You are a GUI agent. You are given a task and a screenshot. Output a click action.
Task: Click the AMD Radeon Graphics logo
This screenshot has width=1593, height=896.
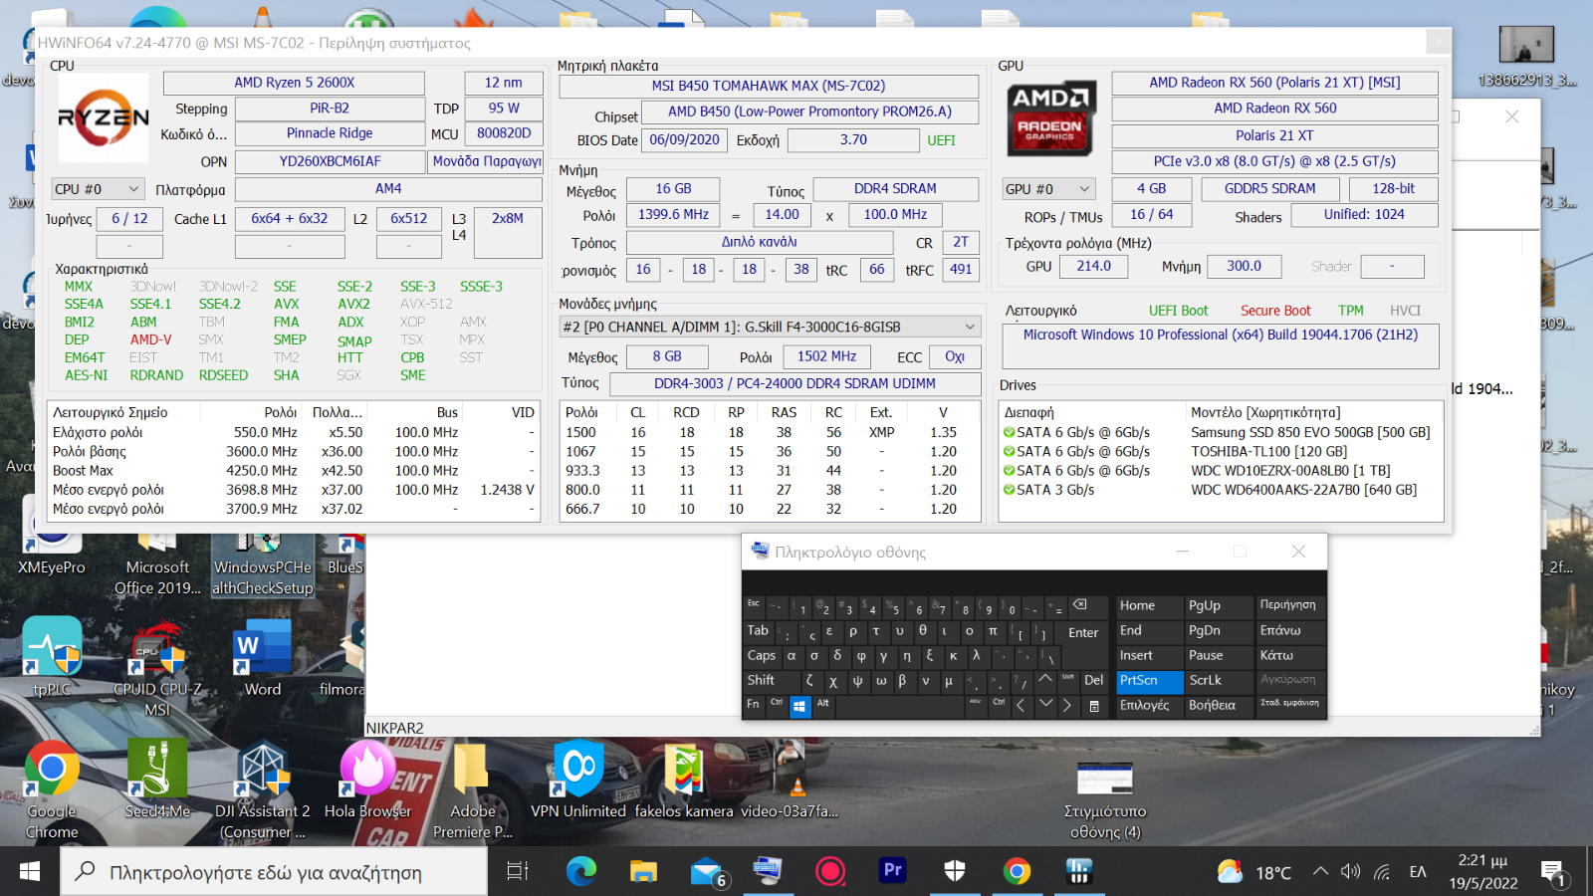coord(1050,117)
